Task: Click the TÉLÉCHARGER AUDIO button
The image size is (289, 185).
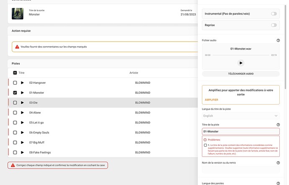Action: (x=241, y=74)
